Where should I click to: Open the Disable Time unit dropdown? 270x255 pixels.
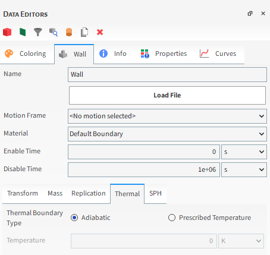pyautogui.click(x=244, y=169)
